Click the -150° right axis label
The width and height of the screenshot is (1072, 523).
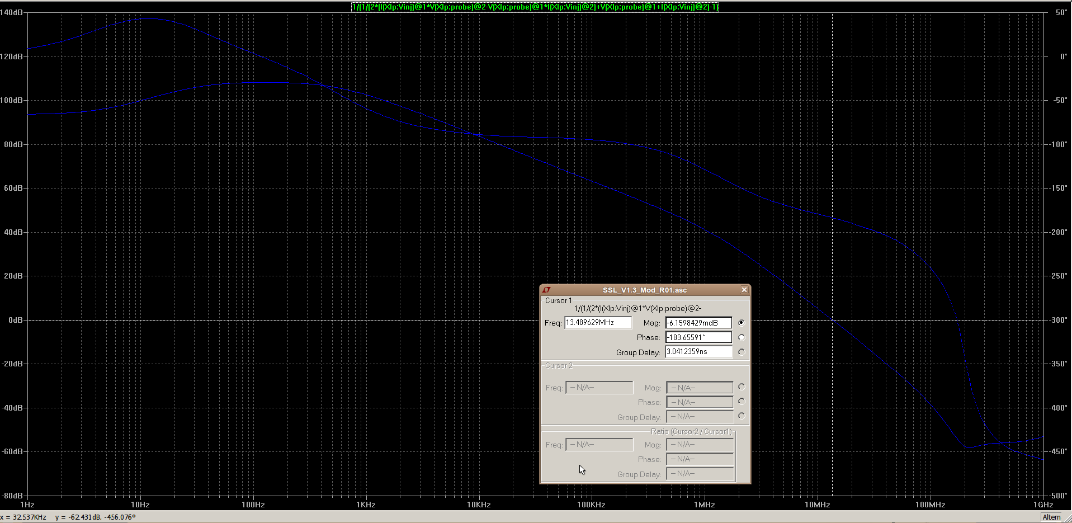pos(1059,188)
